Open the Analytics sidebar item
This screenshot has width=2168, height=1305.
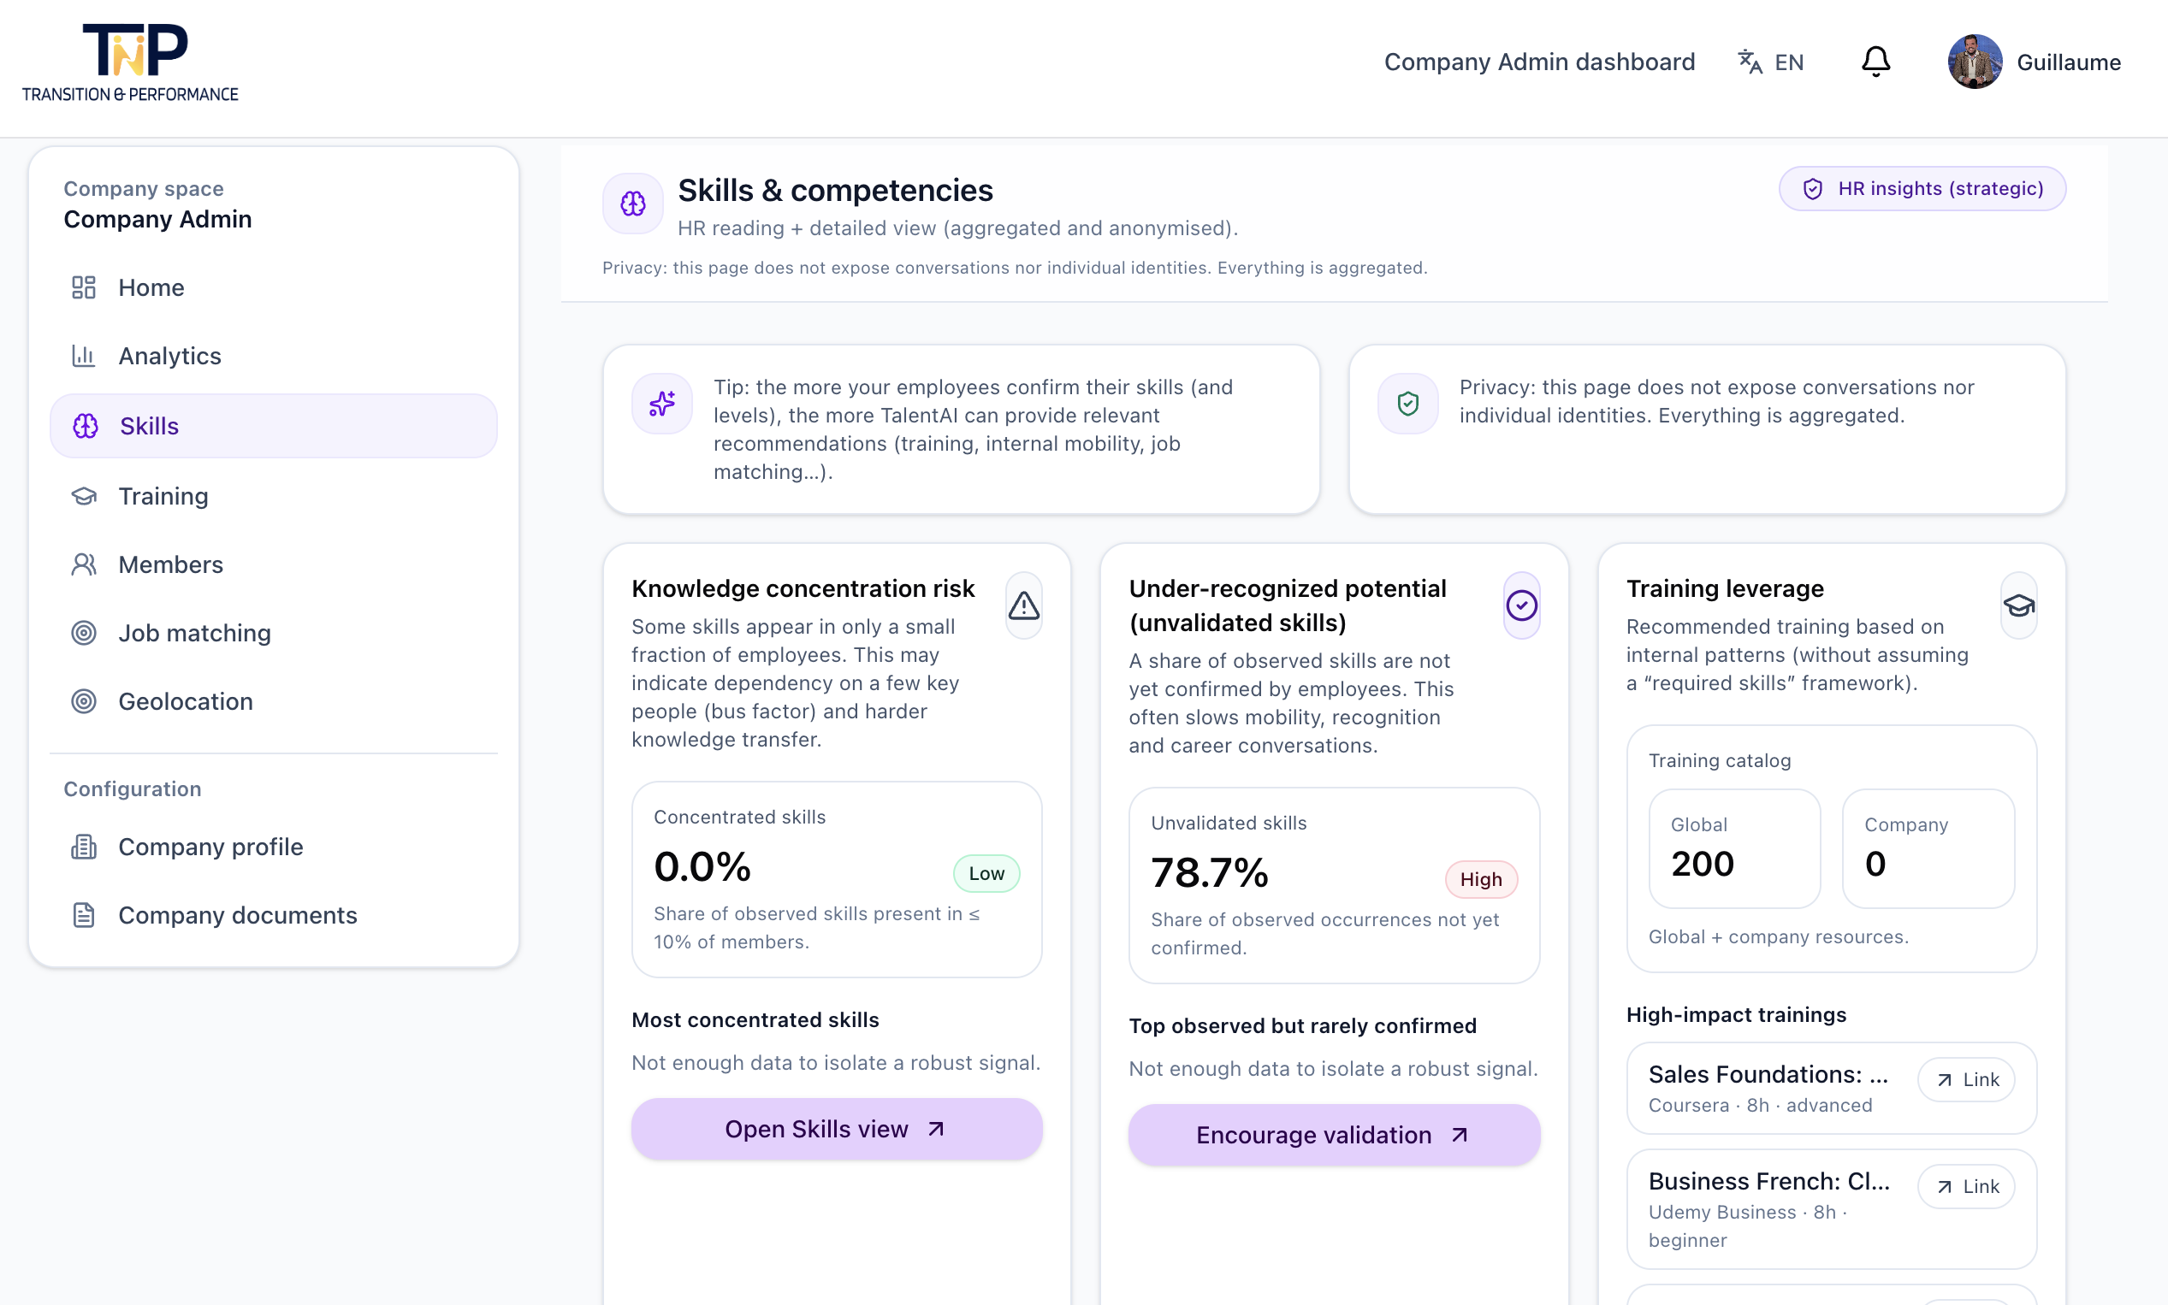click(169, 356)
